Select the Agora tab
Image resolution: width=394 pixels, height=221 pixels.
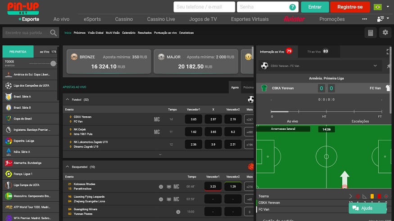235,88
